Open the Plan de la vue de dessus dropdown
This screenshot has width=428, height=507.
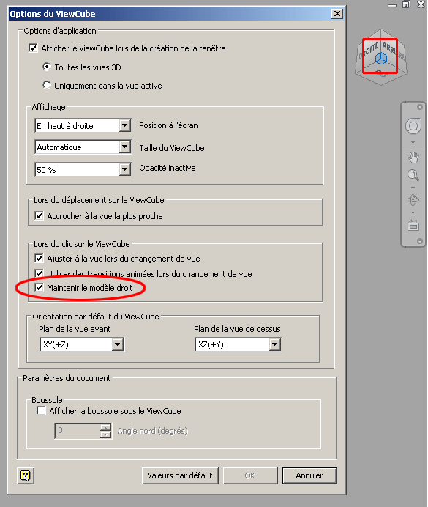(274, 344)
